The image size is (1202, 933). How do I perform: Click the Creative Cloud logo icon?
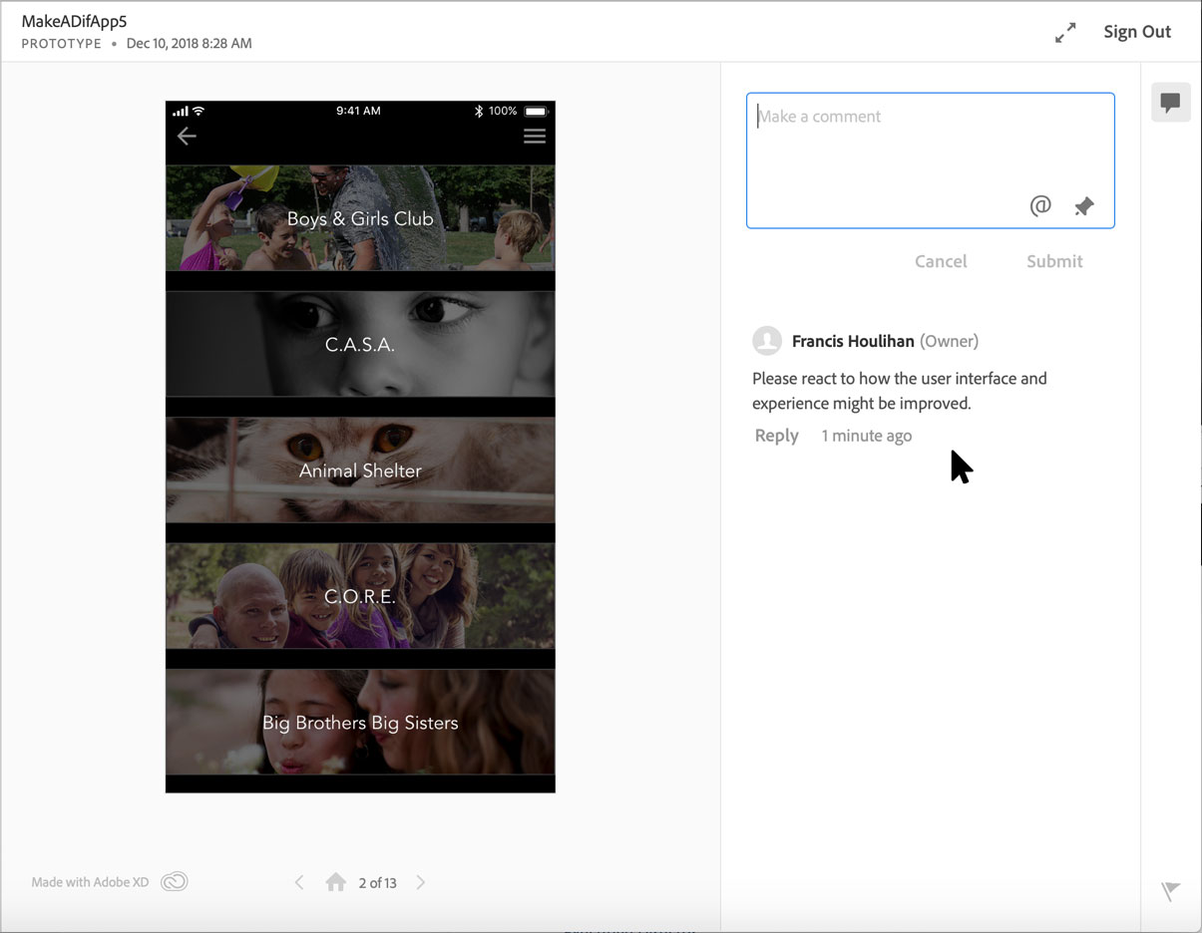click(x=175, y=882)
